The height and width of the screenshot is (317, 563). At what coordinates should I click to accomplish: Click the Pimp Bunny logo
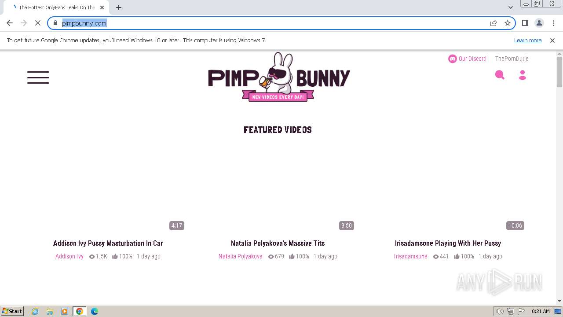pos(279,77)
